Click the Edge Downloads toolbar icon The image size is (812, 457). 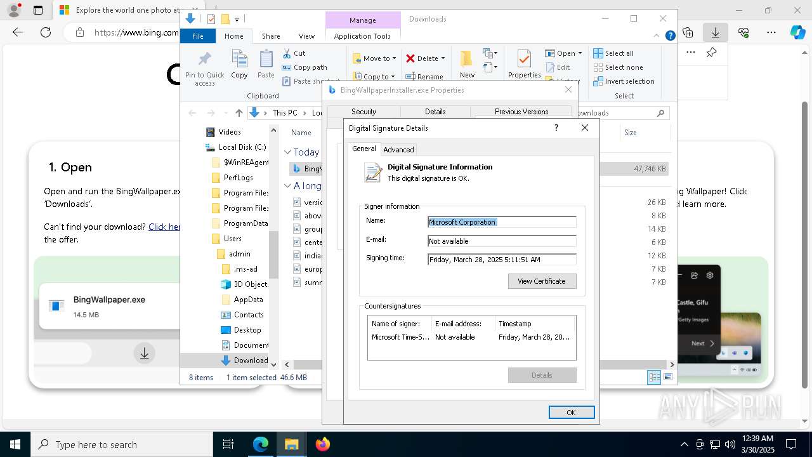[716, 32]
